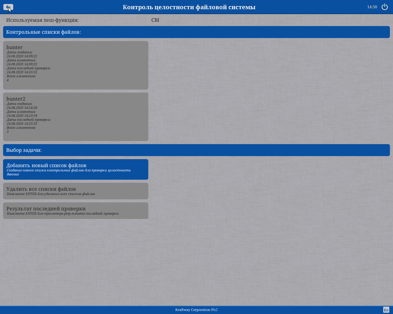Click the back arrow icon
Viewport: 393px width, 314px height.
coord(8,7)
